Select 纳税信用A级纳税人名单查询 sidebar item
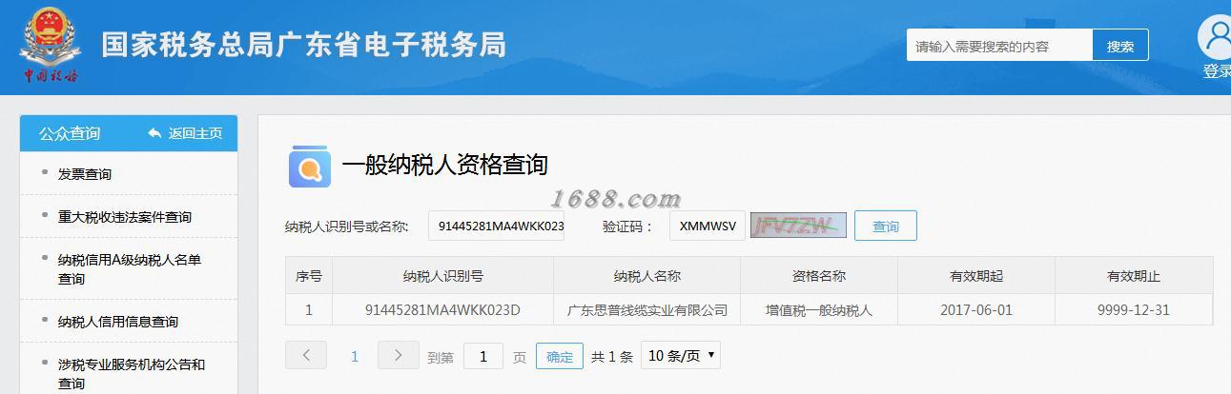The width and height of the screenshot is (1231, 394). [130, 269]
